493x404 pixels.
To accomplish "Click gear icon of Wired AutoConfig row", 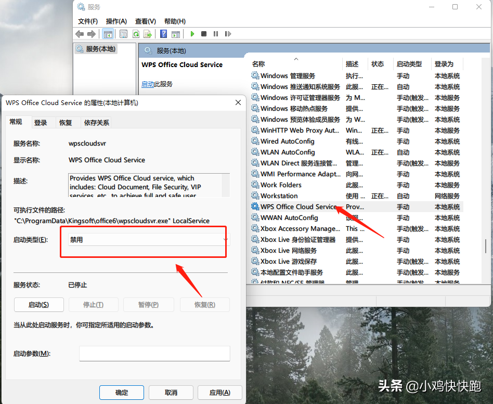I will point(255,141).
